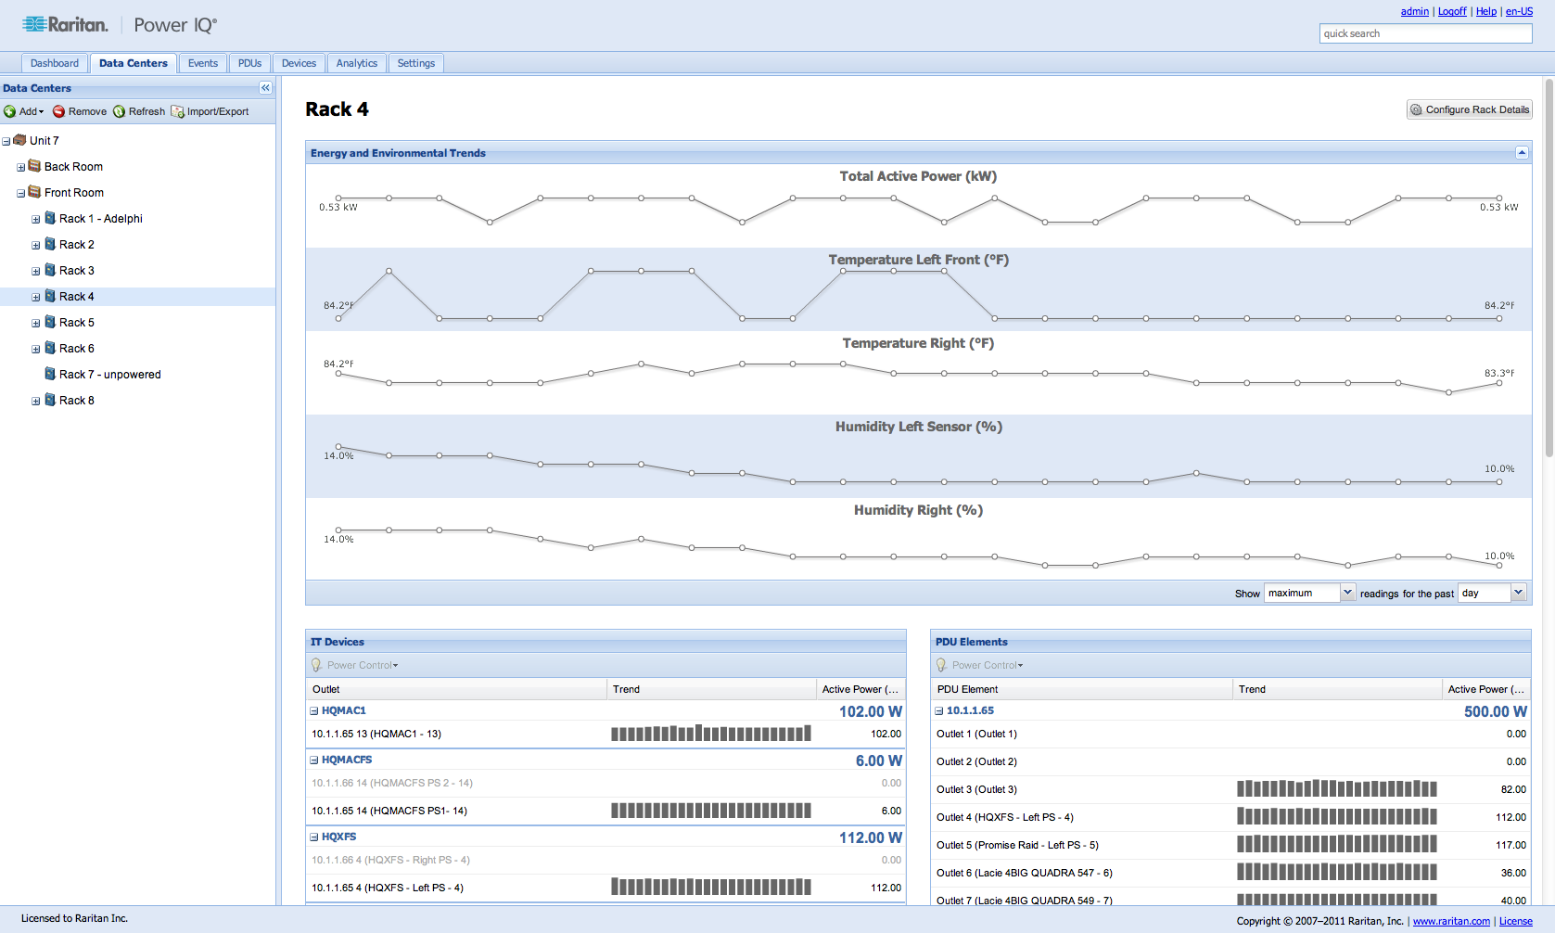1555x933 pixels.
Task: Click trend bar of Outlet 3
Action: point(1337,789)
